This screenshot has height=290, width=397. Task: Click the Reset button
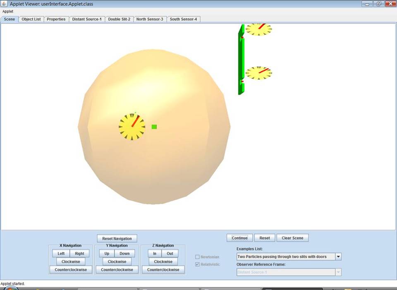265,237
